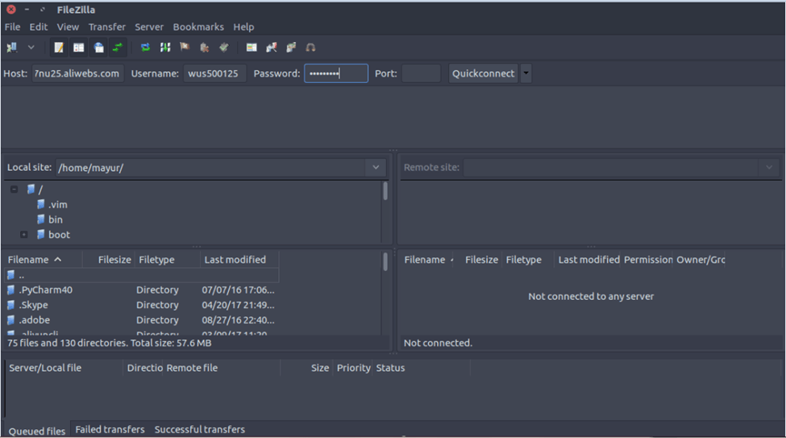
Task: Click the search remote files binoculars icon
Action: click(310, 48)
